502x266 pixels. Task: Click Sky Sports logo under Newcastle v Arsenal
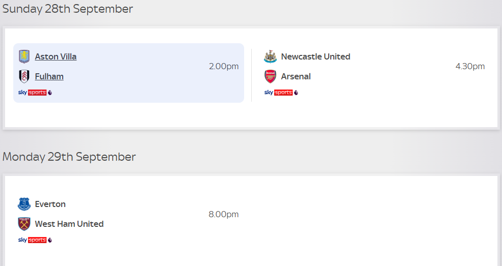tap(281, 93)
